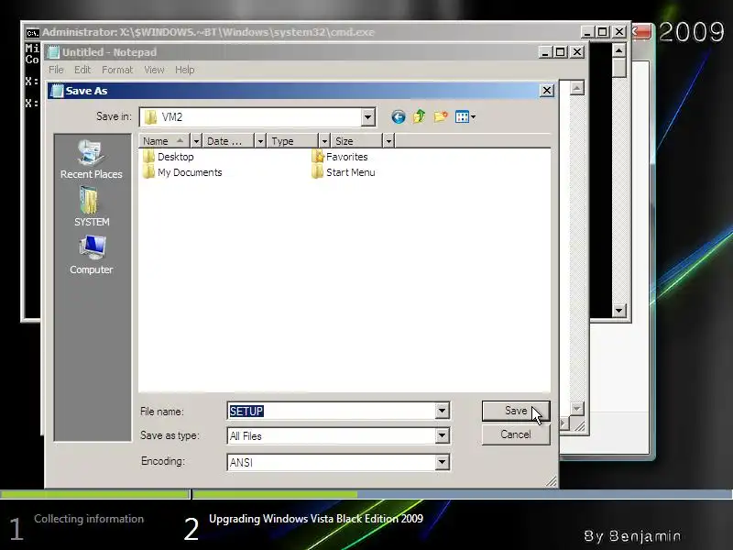Select the Favorites folder
Image resolution: width=733 pixels, height=550 pixels.
tap(340, 157)
